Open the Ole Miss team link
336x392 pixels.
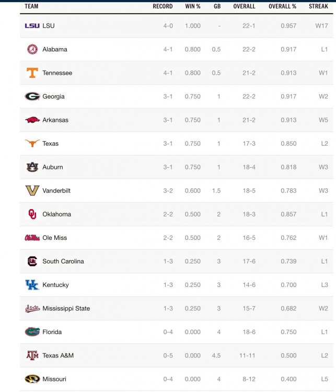[x=54, y=238]
